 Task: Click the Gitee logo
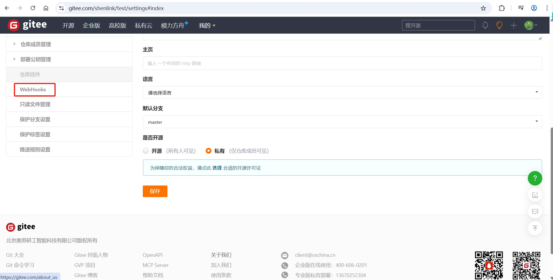pyautogui.click(x=27, y=25)
